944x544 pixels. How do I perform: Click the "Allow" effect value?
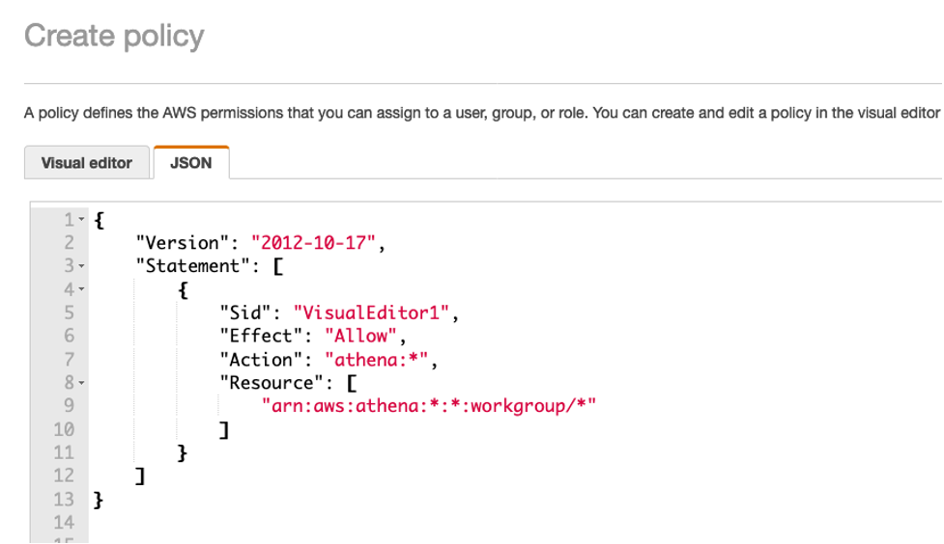[x=359, y=337]
